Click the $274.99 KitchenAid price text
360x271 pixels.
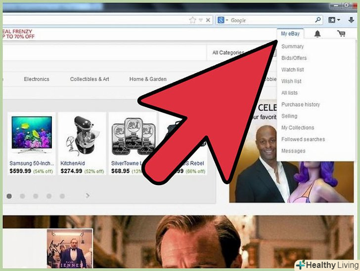[x=71, y=171]
